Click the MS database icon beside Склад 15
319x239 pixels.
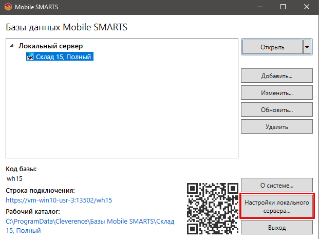[x=30, y=57]
